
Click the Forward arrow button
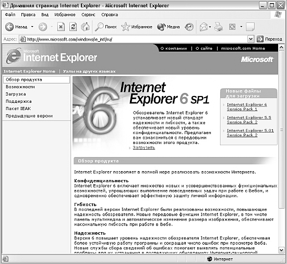click(x=43, y=27)
